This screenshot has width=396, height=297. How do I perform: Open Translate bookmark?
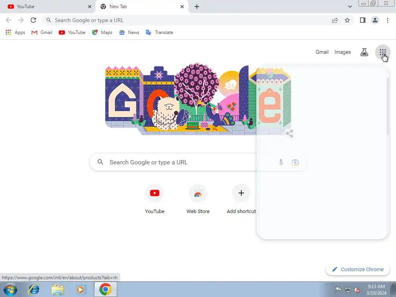coord(159,32)
